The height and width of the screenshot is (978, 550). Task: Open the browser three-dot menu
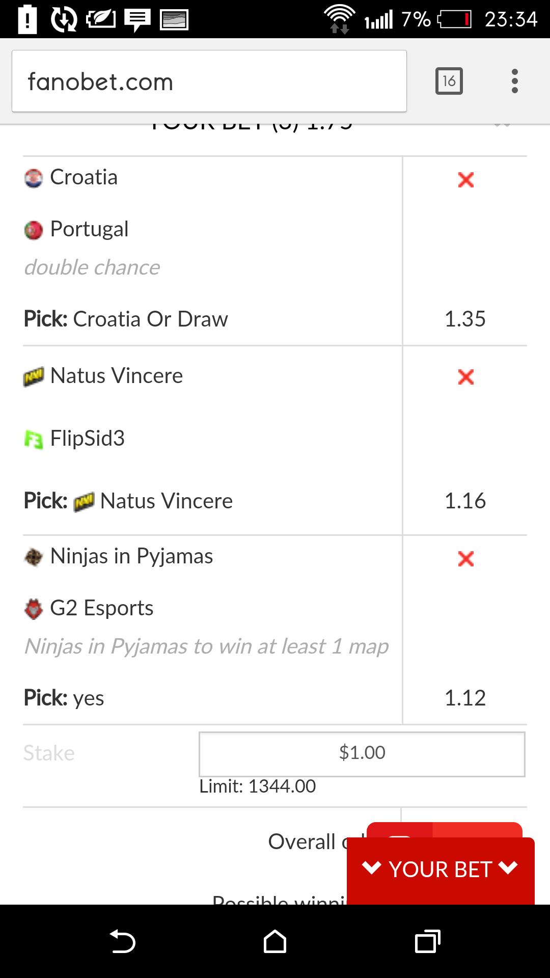(515, 81)
